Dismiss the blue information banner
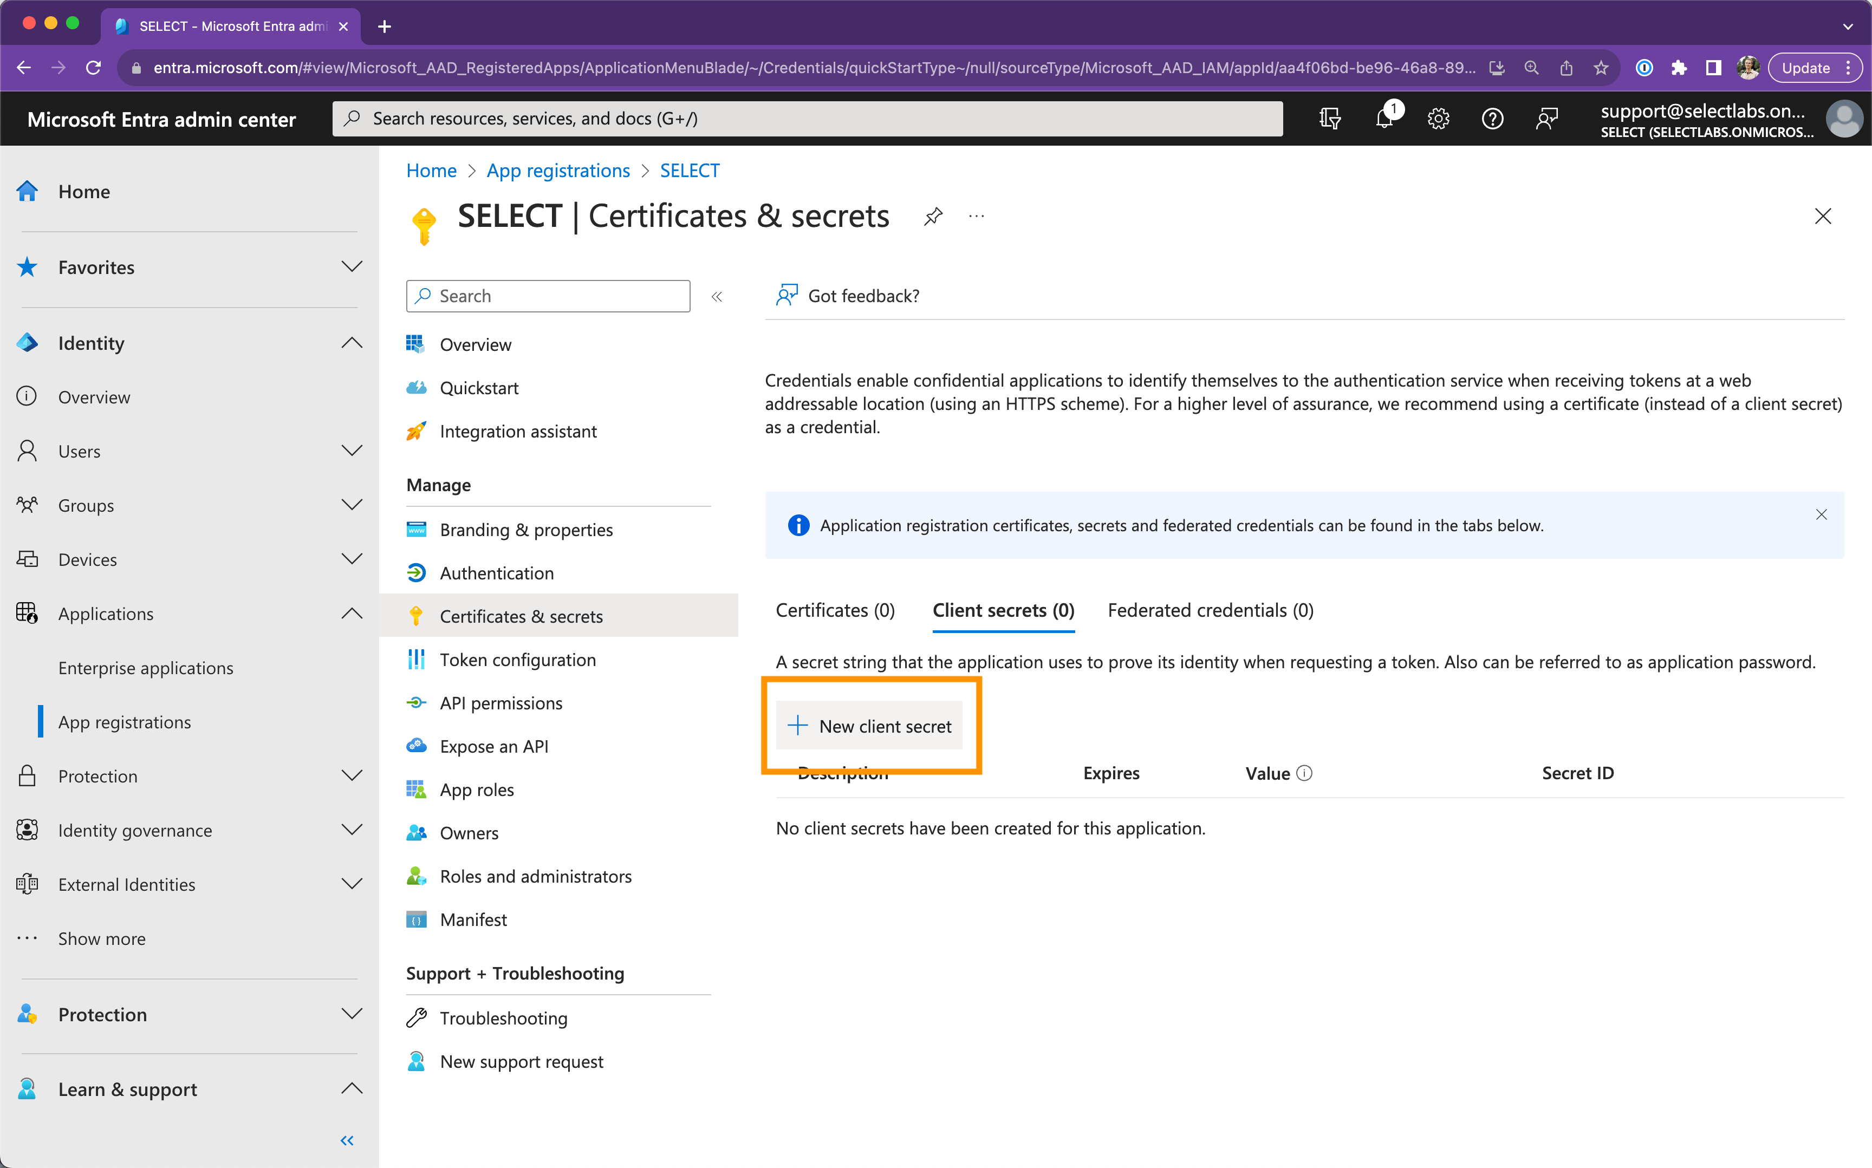The width and height of the screenshot is (1872, 1168). [1821, 514]
